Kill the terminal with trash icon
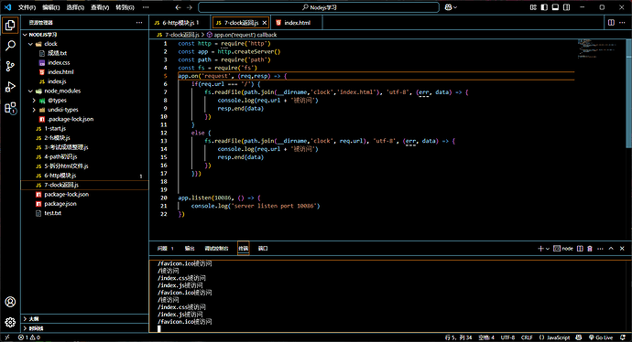This screenshot has height=342, width=632. point(590,249)
